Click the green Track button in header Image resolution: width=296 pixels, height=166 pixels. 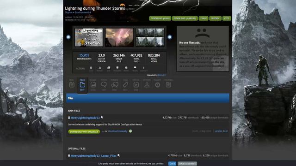coord(203,18)
